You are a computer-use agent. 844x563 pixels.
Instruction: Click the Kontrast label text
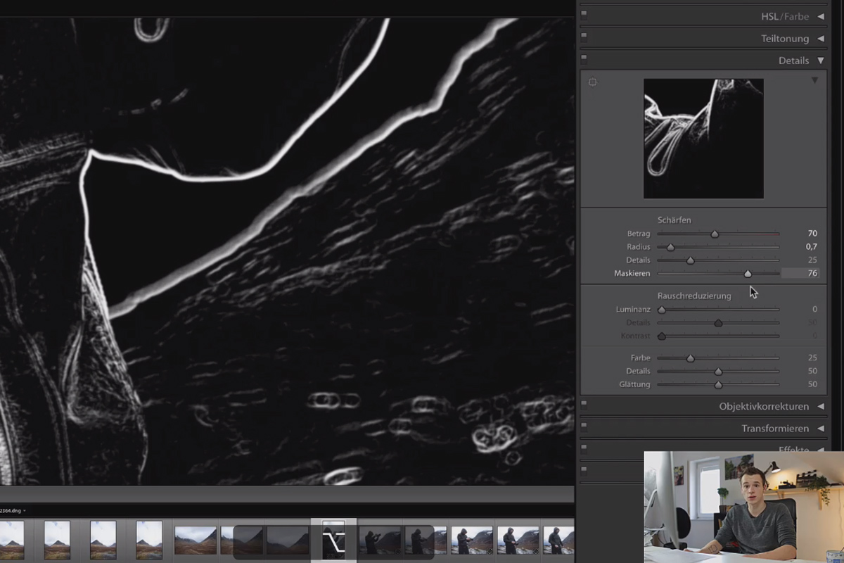coord(636,336)
